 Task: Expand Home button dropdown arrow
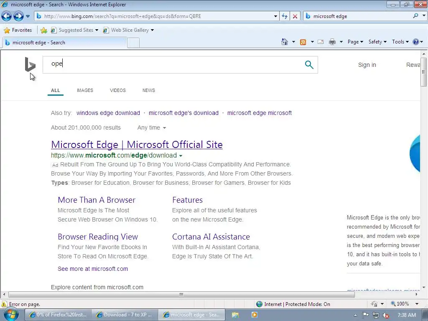293,42
